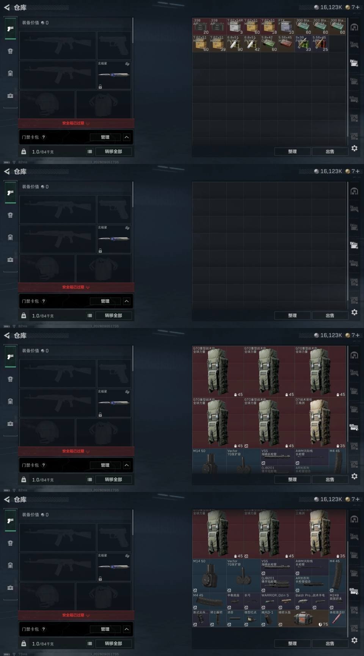Open arch-shaped main storage icon in empty-grid screenshot

coord(354,191)
